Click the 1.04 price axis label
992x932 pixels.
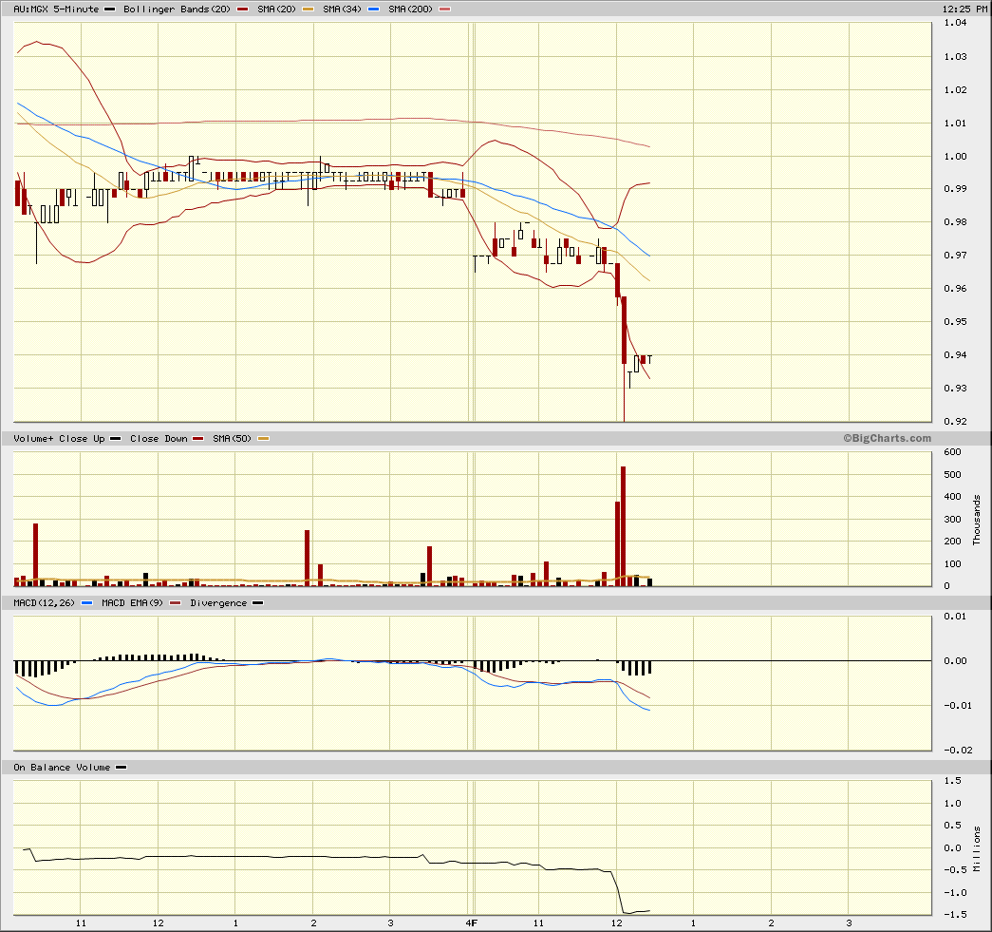coord(955,23)
